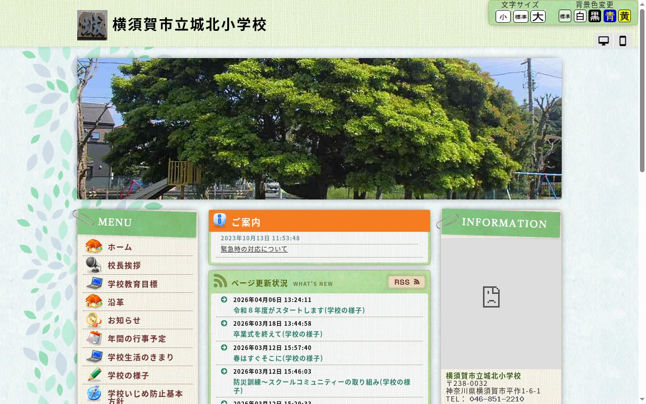This screenshot has height=404, width=646.
Task: Click the 横須賀市立城北小学校 site title
Action: pyautogui.click(x=189, y=25)
